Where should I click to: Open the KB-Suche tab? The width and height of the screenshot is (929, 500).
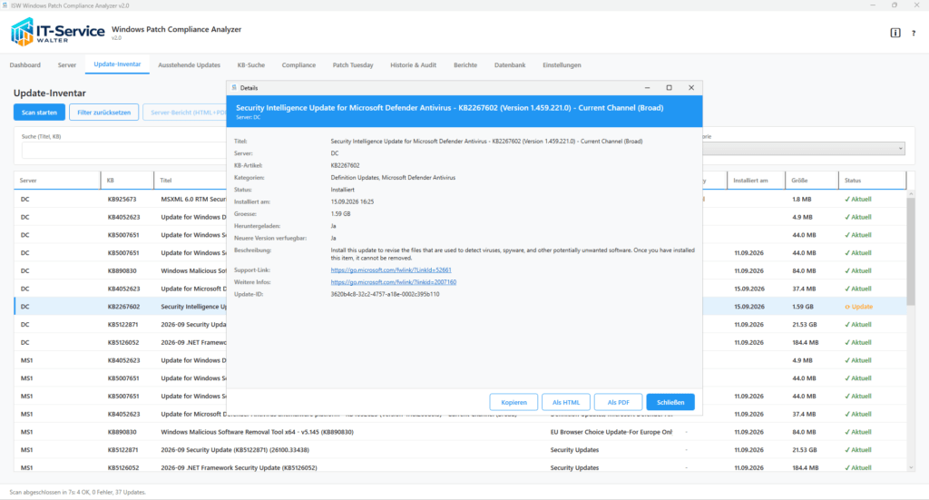(x=251, y=65)
